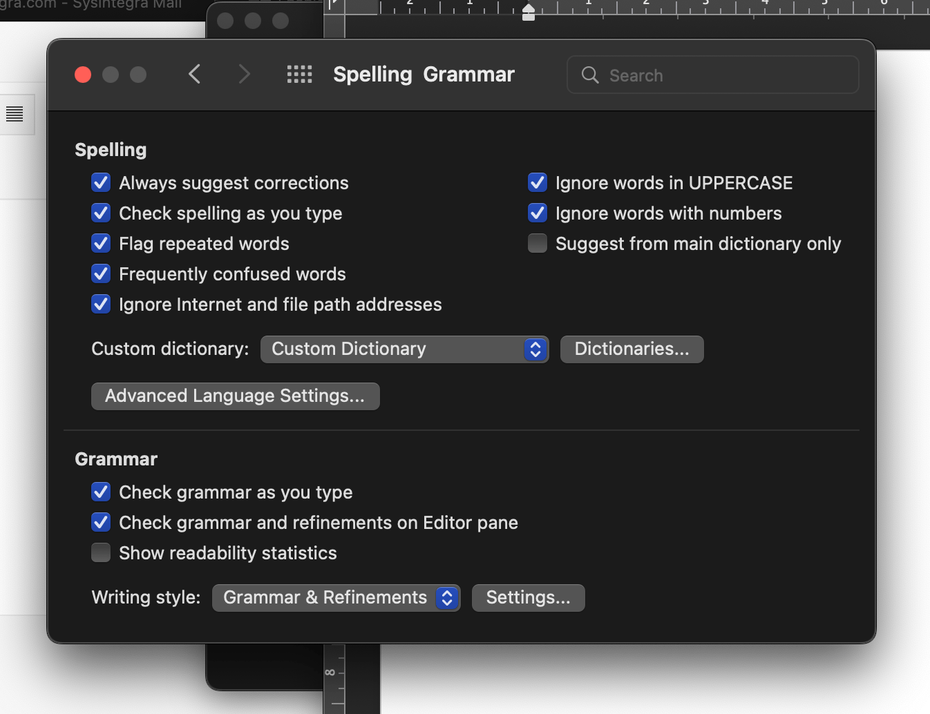Toggle Check grammar and refinements on Editor pane

[x=101, y=522]
